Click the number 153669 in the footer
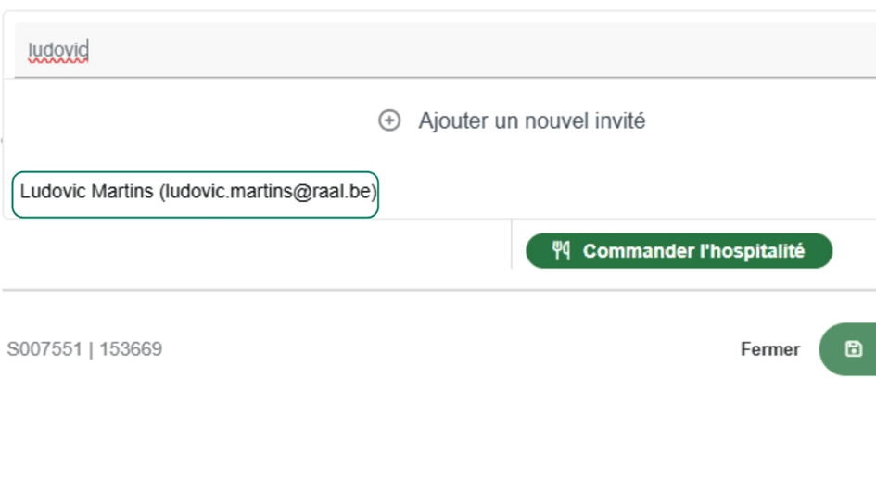The height and width of the screenshot is (492, 876). point(131,349)
